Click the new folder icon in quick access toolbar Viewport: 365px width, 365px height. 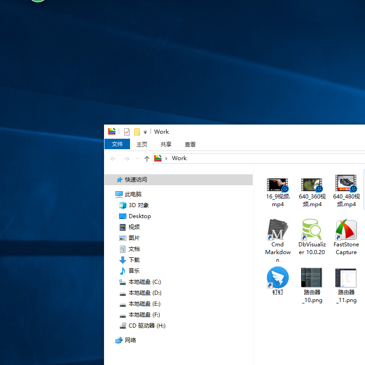click(x=137, y=132)
